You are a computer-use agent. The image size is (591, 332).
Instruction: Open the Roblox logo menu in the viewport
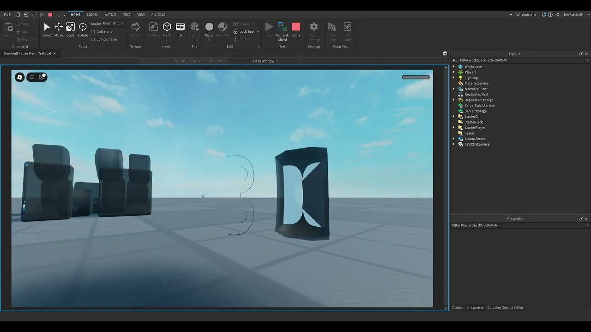pos(19,77)
